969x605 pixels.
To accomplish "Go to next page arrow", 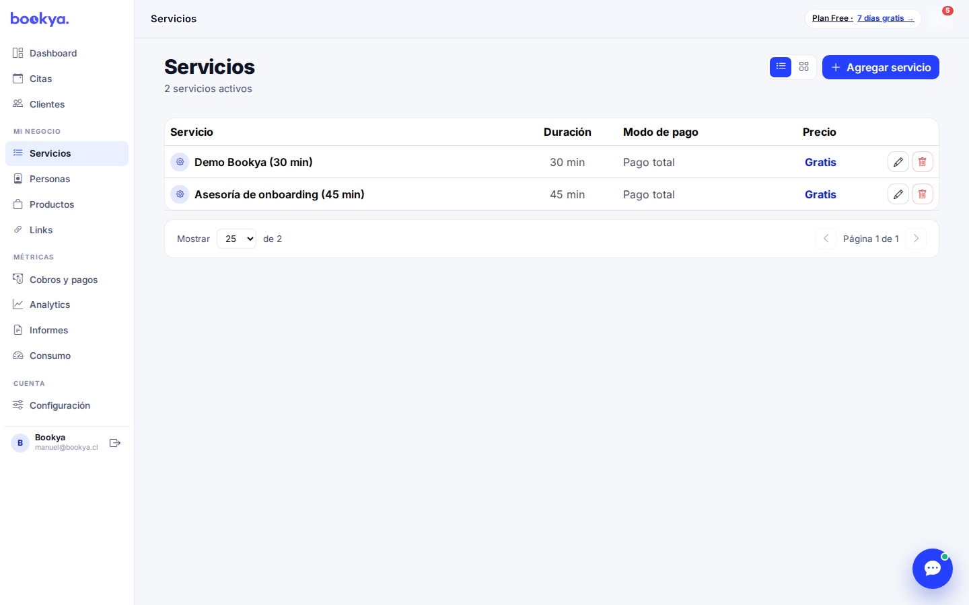I will [916, 239].
